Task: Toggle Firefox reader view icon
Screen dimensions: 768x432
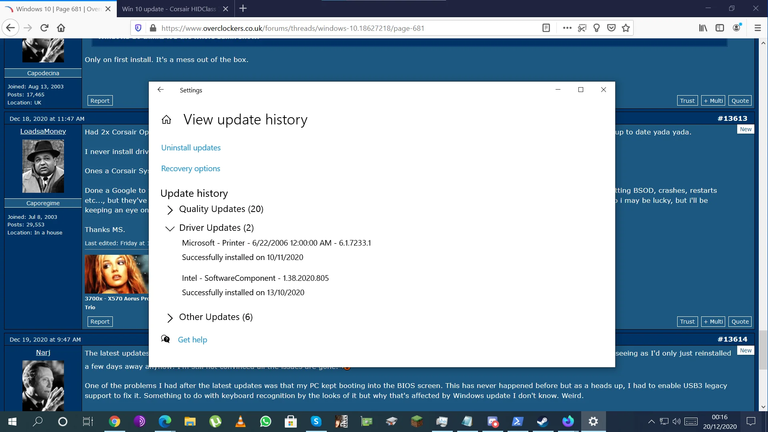Action: (x=546, y=28)
